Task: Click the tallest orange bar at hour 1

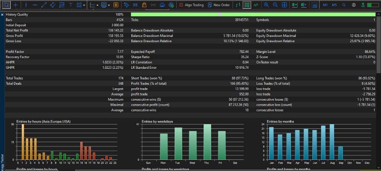Action: pos(23,142)
